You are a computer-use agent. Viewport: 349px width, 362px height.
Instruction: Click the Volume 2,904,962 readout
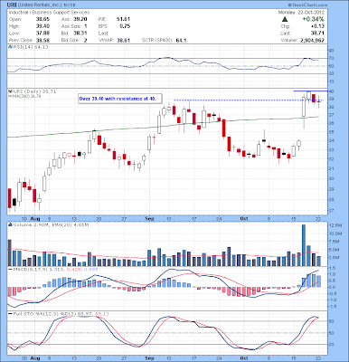(x=303, y=40)
